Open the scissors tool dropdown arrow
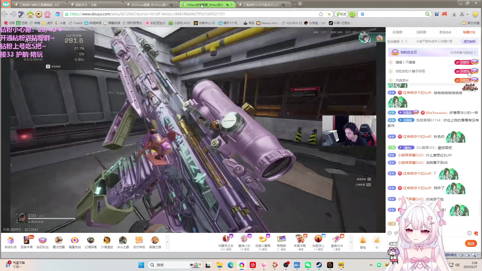 coord(467,14)
